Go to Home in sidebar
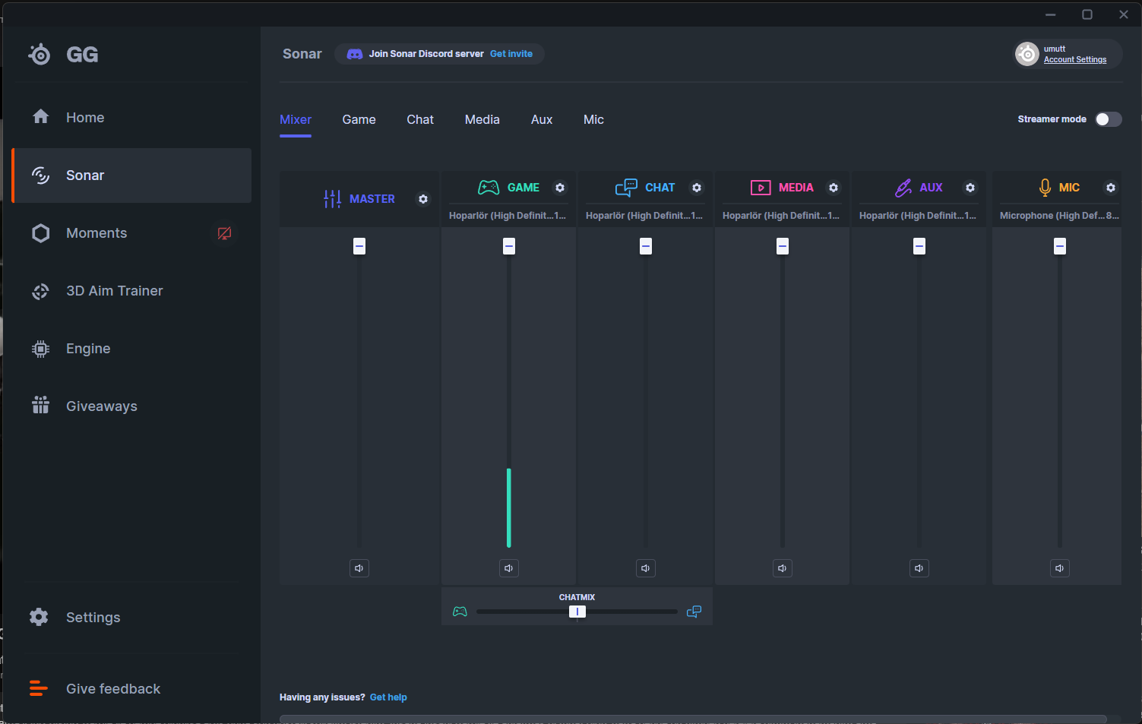 click(x=131, y=118)
